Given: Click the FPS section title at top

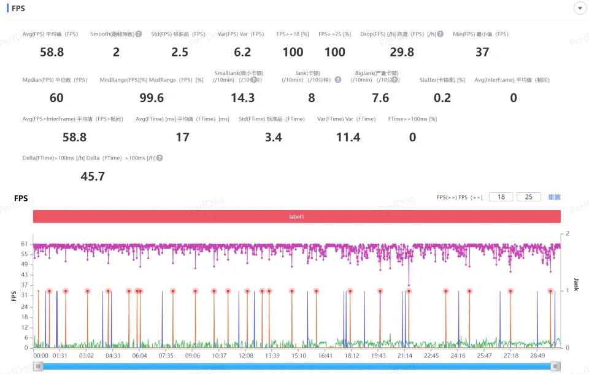Looking at the screenshot, I should (18, 9).
